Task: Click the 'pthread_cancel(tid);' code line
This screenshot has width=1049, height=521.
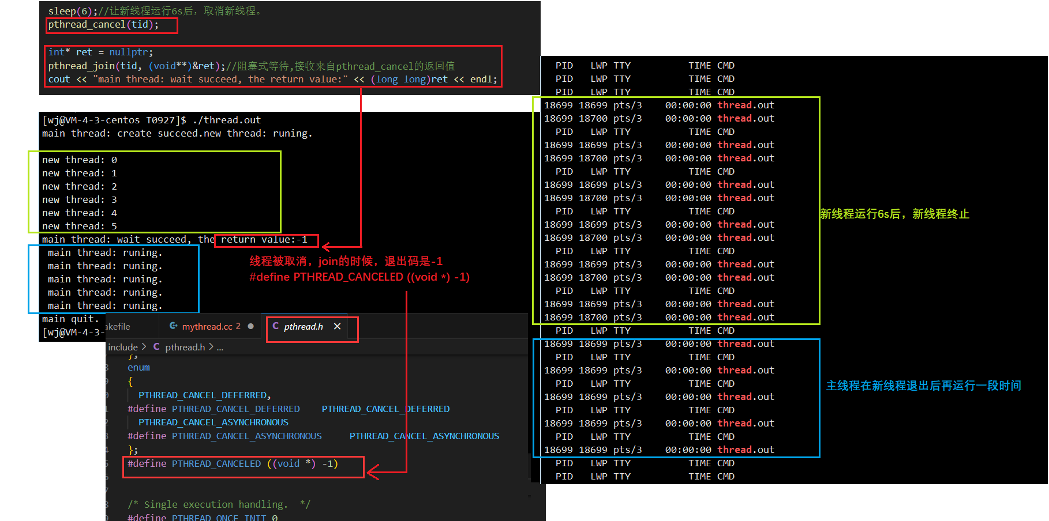Action: pos(103,25)
